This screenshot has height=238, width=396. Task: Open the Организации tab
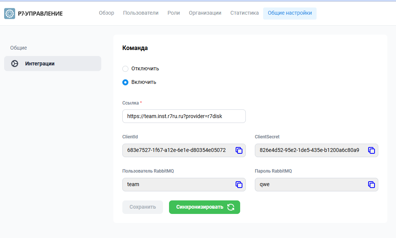point(205,13)
